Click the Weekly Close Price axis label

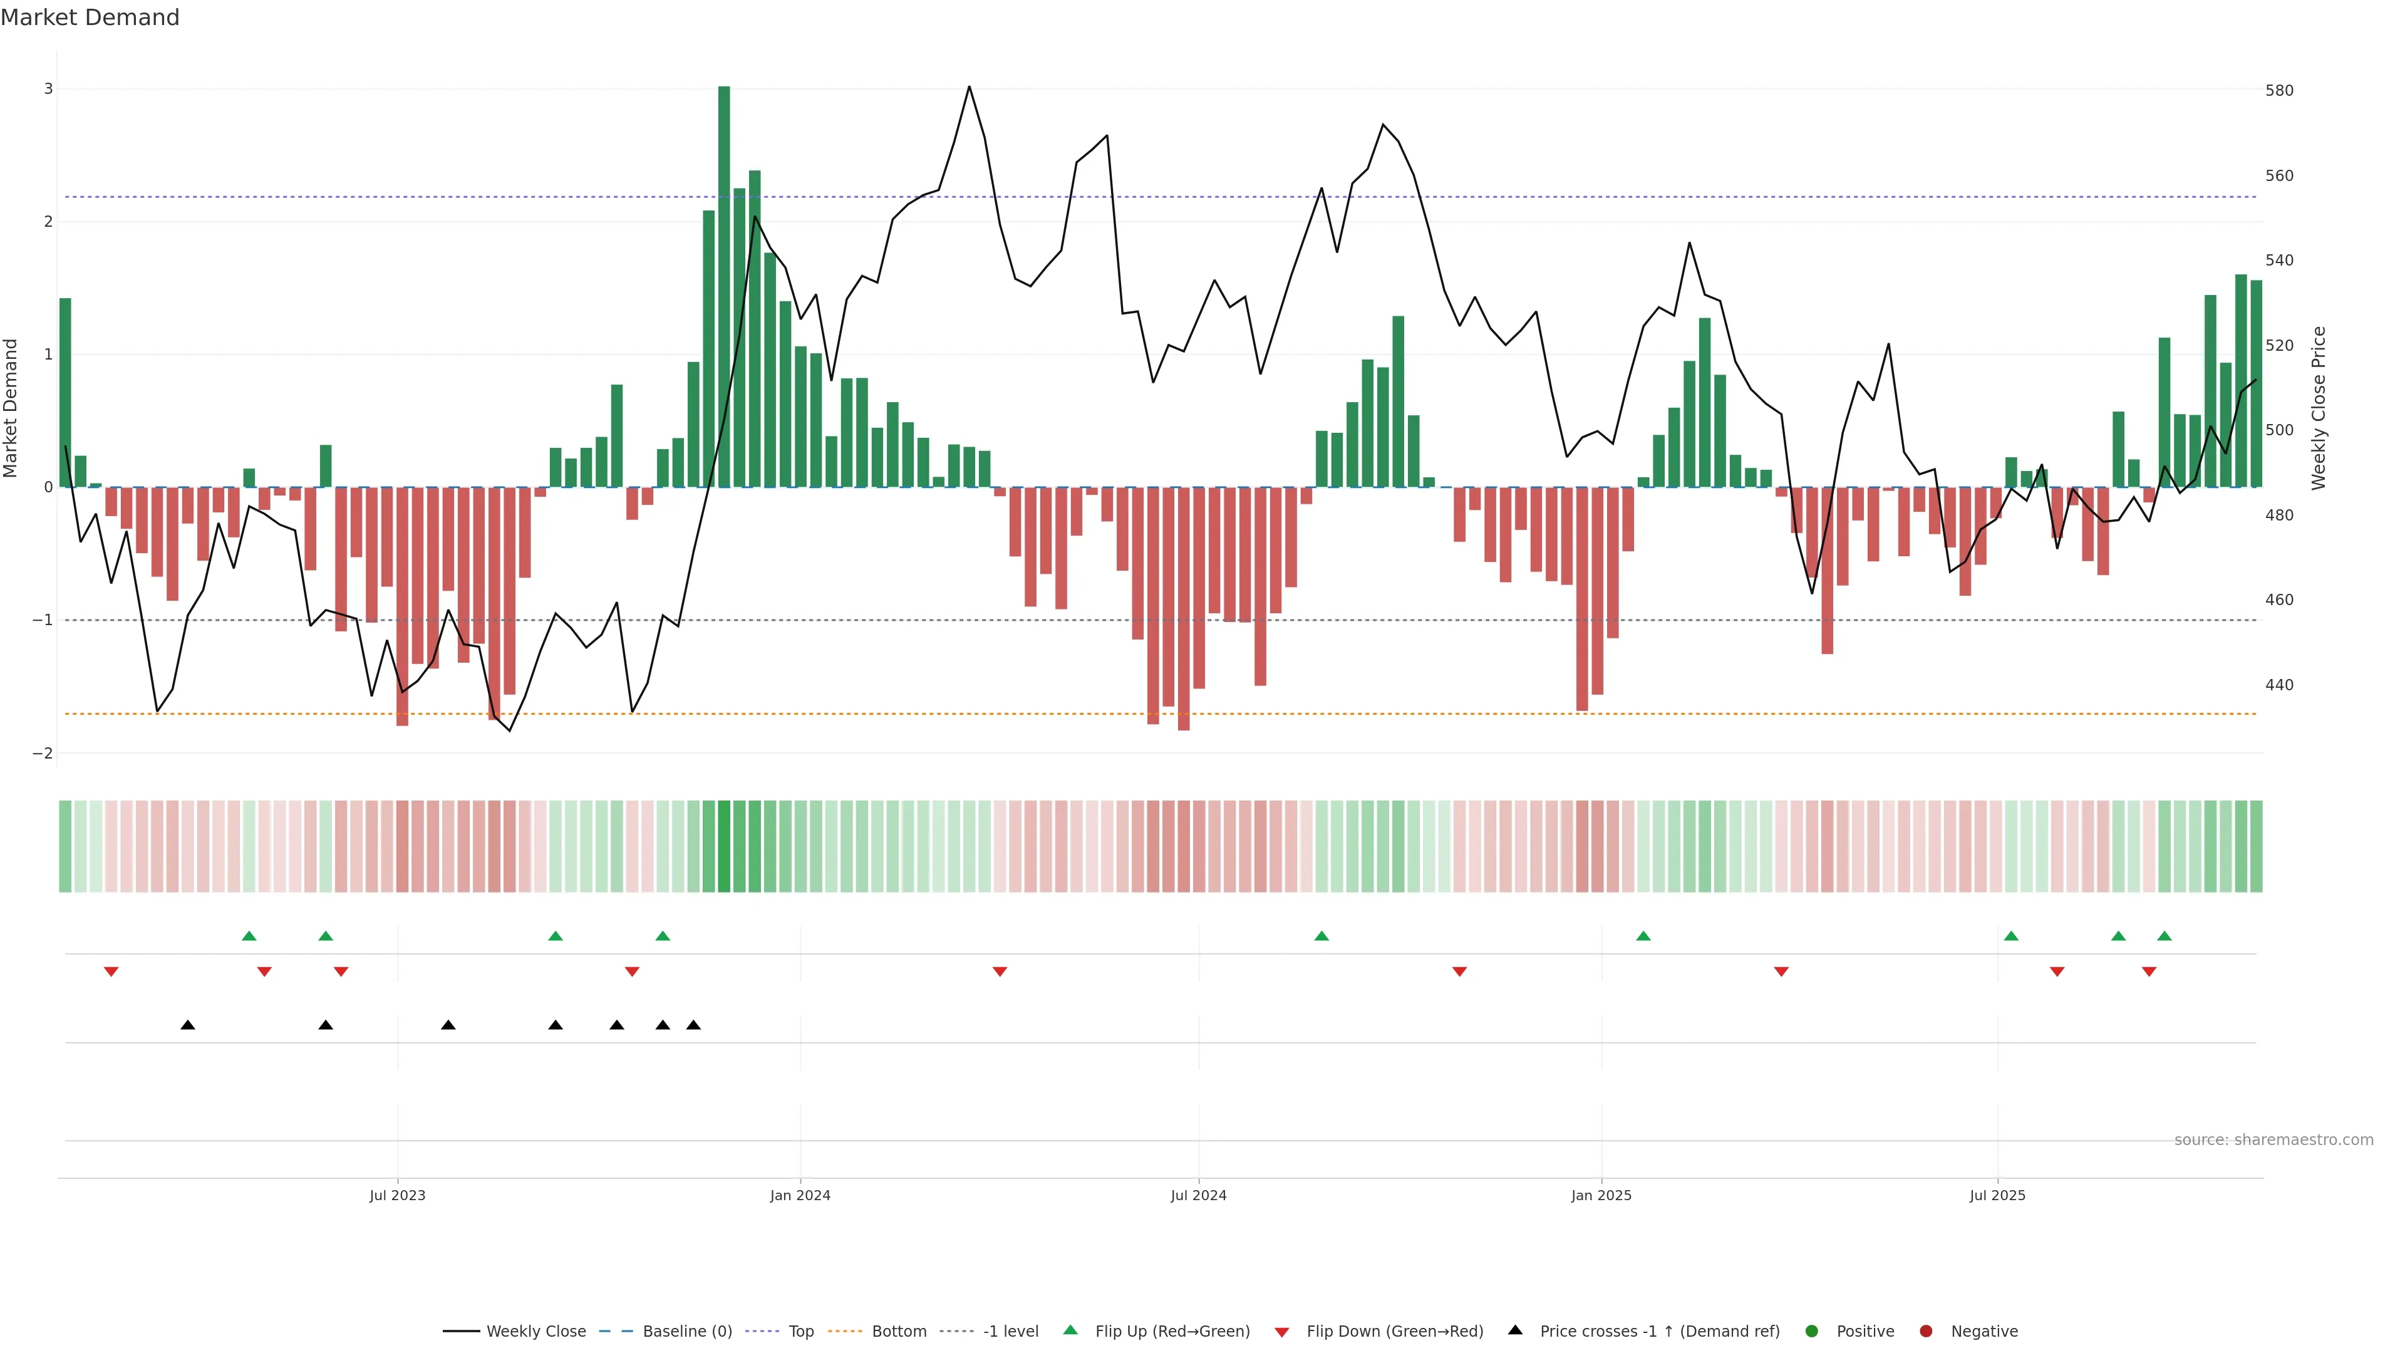point(2319,408)
